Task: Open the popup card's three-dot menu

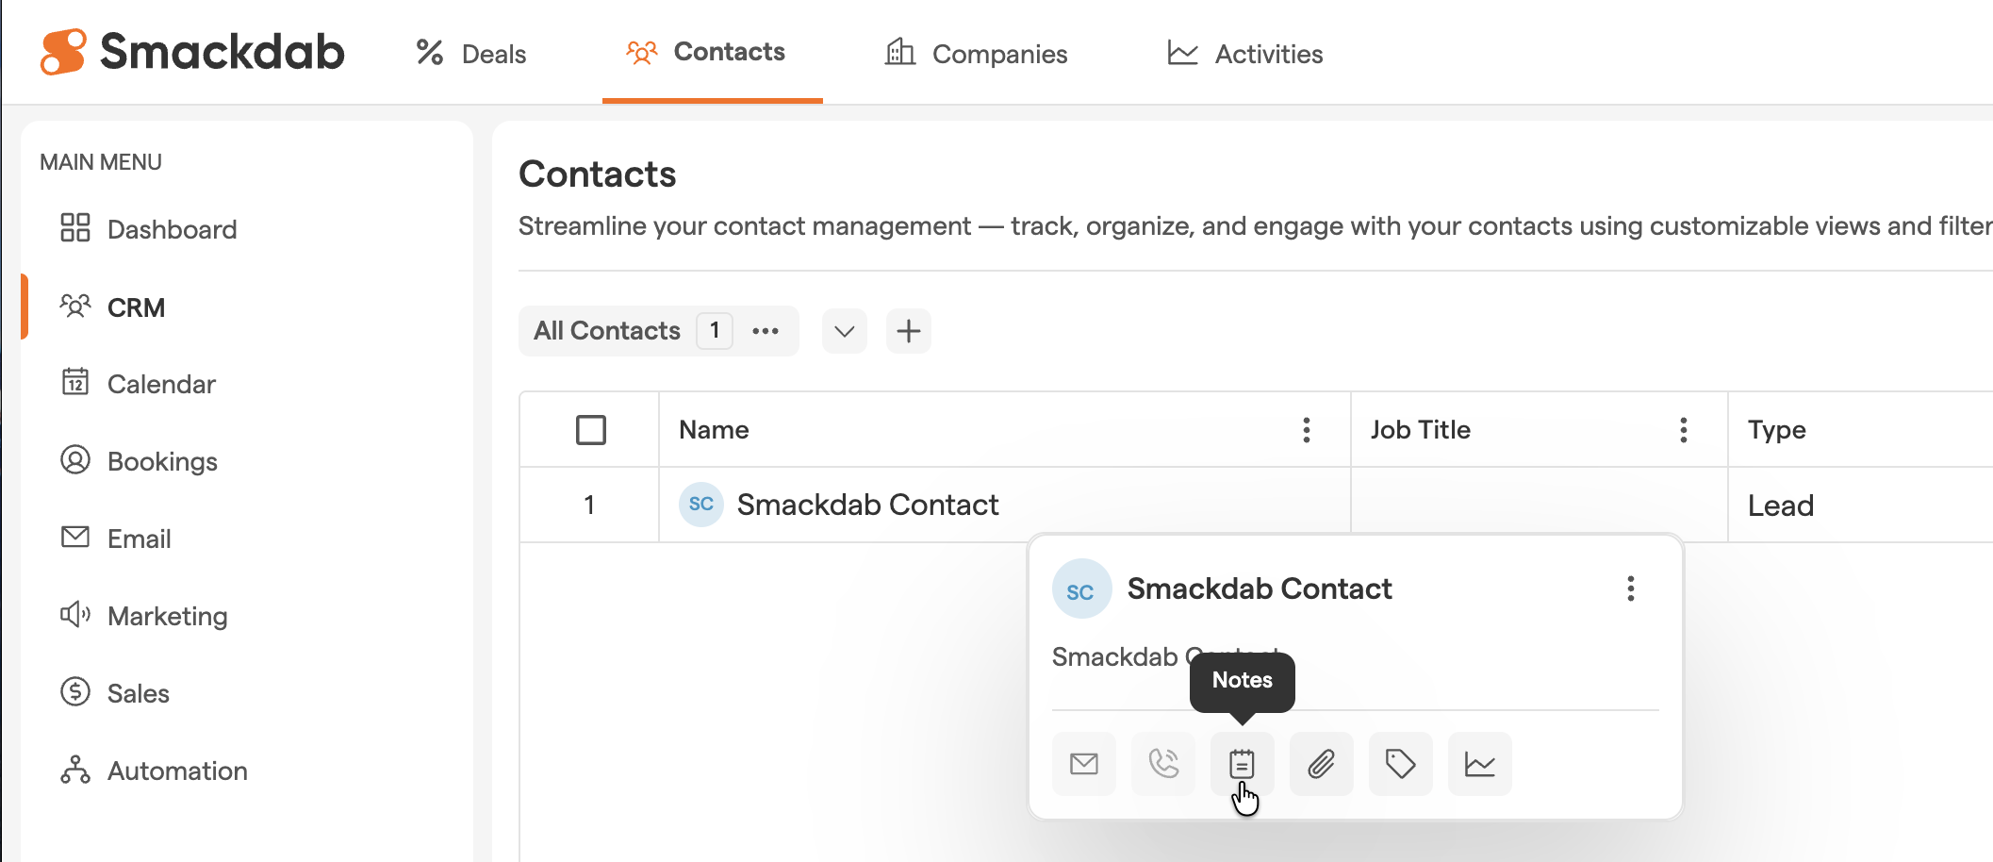Action: 1630,588
